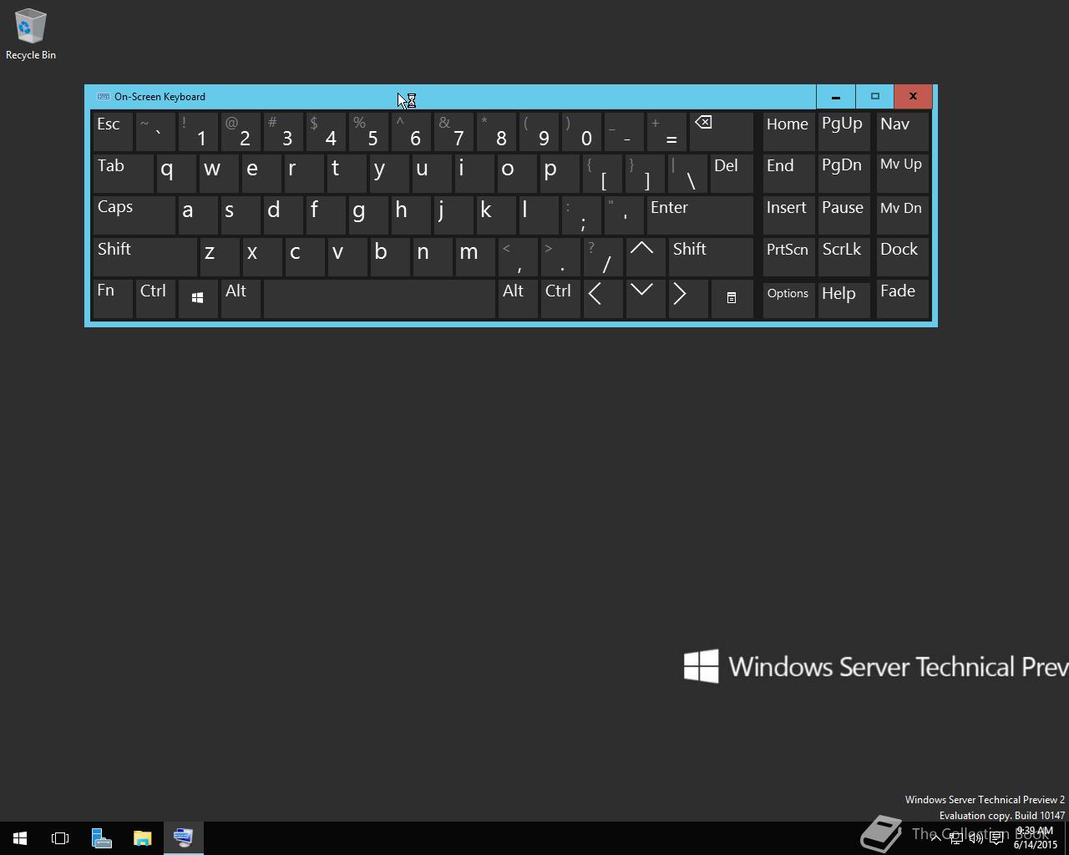Click the Backspace key icon
Image resolution: width=1069 pixels, height=855 pixels.
[x=722, y=132]
